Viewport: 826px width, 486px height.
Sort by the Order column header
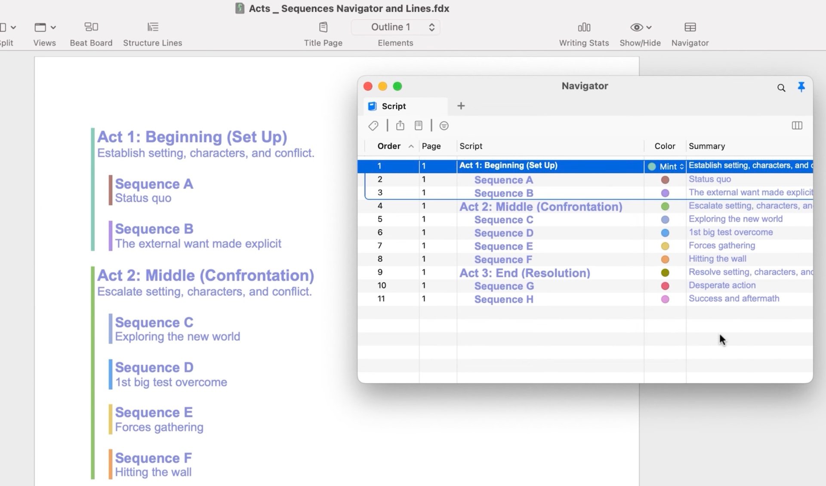pyautogui.click(x=389, y=146)
